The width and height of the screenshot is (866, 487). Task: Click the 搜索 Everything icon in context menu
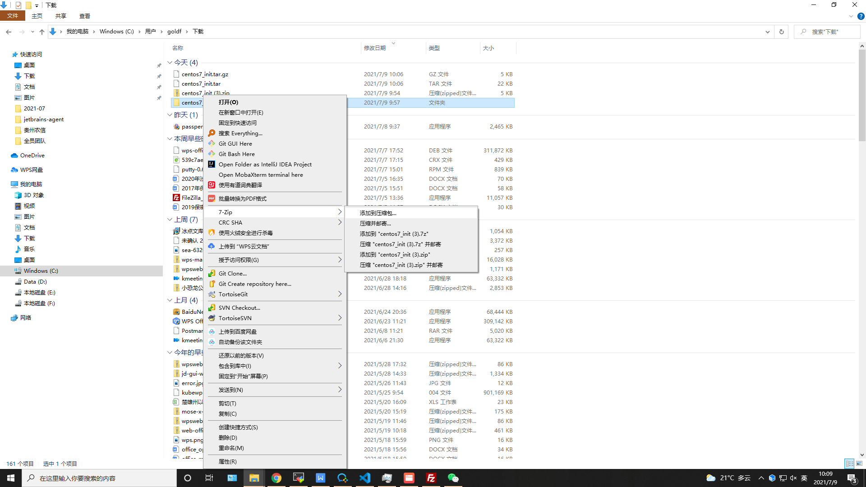(x=212, y=133)
